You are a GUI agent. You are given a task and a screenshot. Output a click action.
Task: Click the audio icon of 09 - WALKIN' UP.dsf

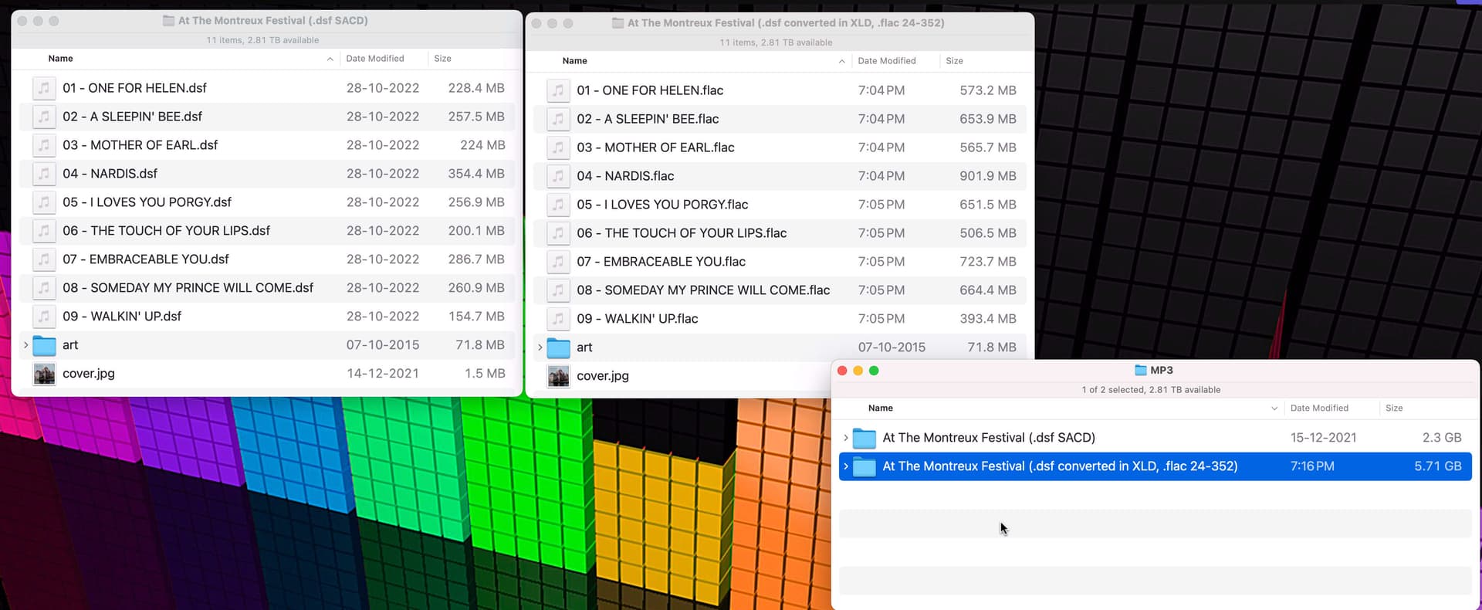click(44, 317)
